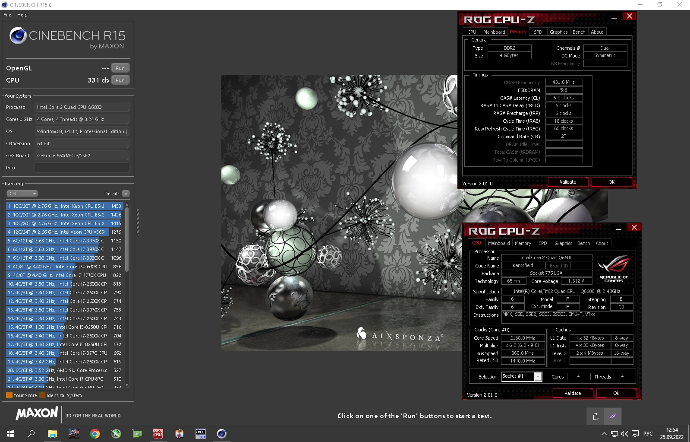Open the Help menu in Cinebench
Screen dimensions: 690x442
pyautogui.click(x=22, y=15)
